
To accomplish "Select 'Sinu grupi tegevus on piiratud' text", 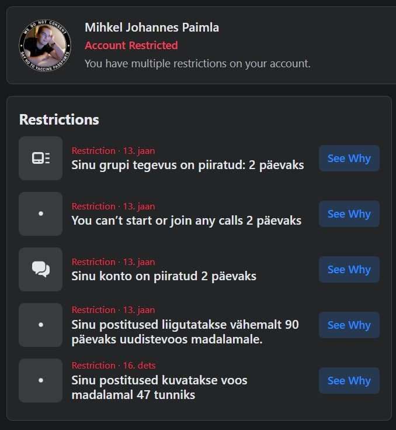I will [187, 165].
